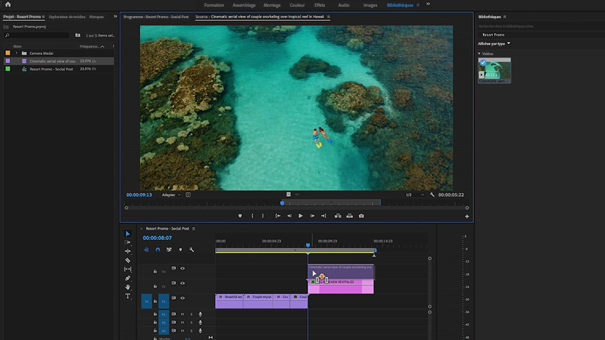Expand the Camera Medai bin
The height and width of the screenshot is (340, 605).
click(x=16, y=53)
